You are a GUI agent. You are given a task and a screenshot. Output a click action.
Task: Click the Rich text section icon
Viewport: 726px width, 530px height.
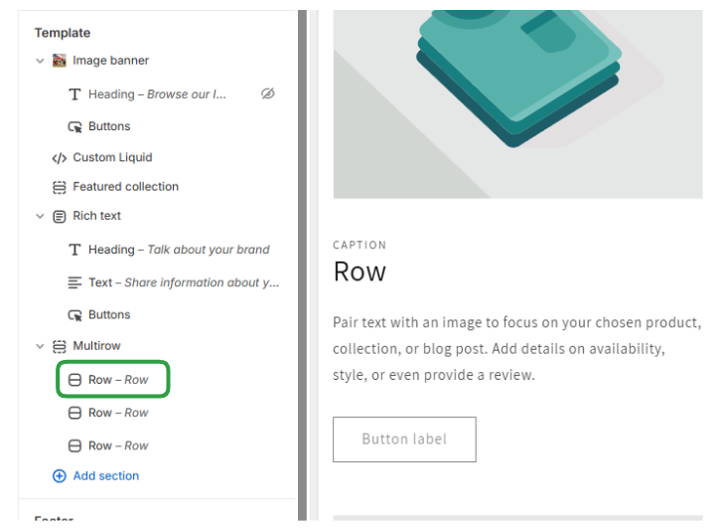click(x=60, y=216)
